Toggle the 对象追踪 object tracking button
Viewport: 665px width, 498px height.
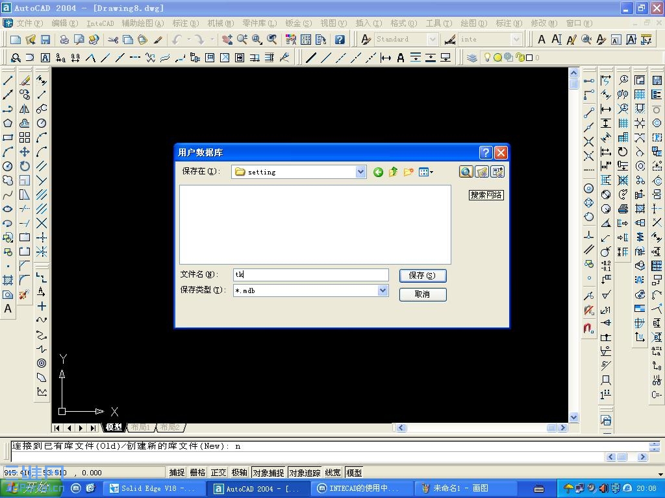point(305,473)
